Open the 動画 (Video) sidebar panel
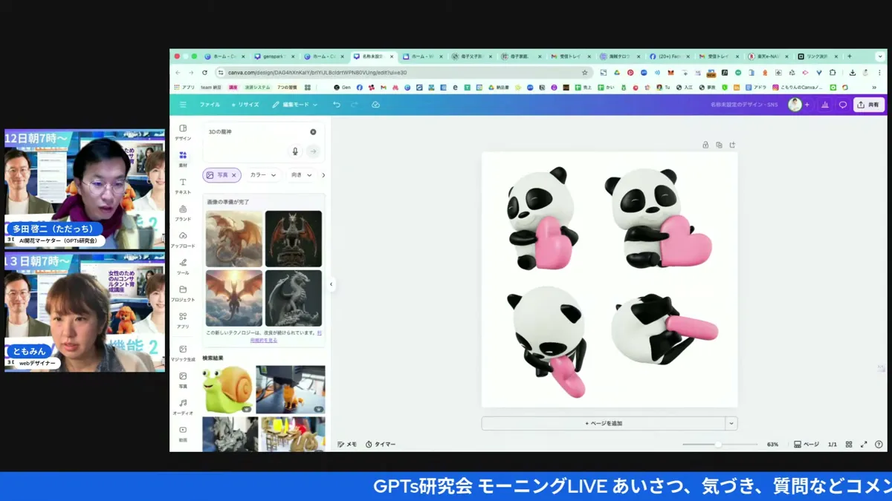892x501 pixels. (x=183, y=433)
